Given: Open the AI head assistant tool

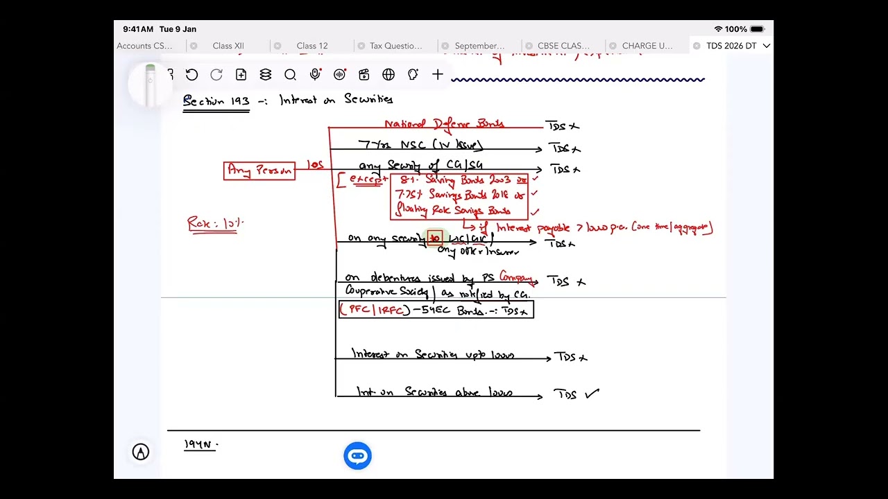Looking at the screenshot, I should pyautogui.click(x=413, y=75).
